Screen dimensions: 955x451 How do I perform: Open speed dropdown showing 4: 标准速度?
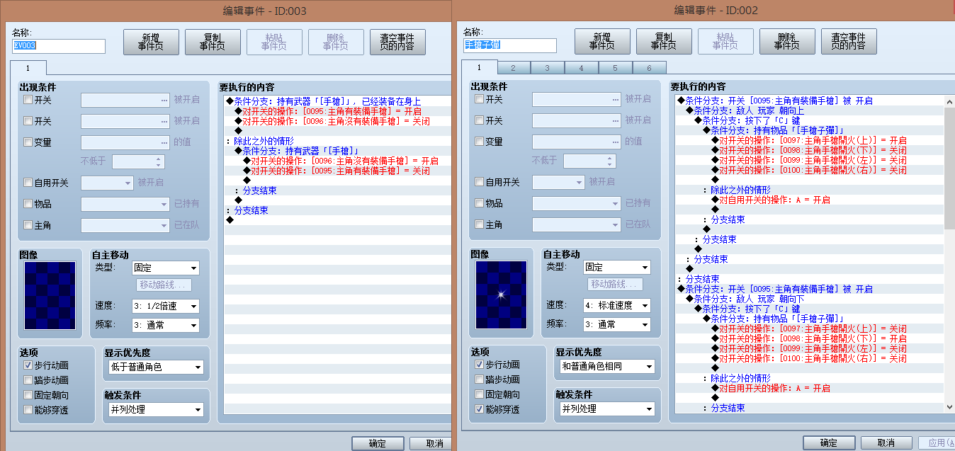[x=617, y=306]
